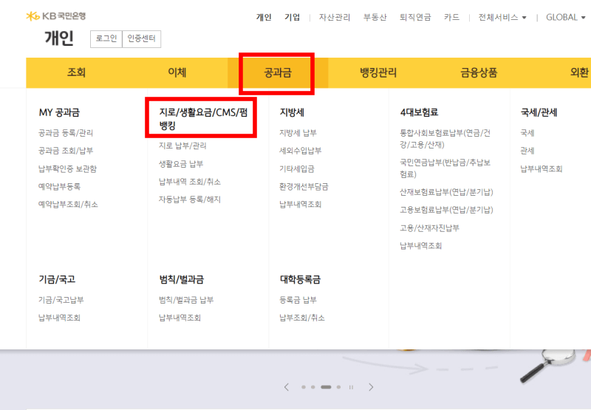591x410 pixels.
Task: Open 카드 in the top menu
Action: 451,17
